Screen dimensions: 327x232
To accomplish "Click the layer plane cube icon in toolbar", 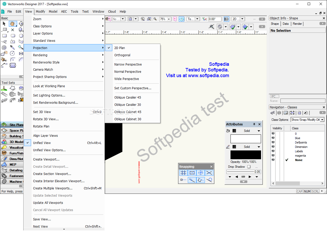I will click(x=226, y=19).
